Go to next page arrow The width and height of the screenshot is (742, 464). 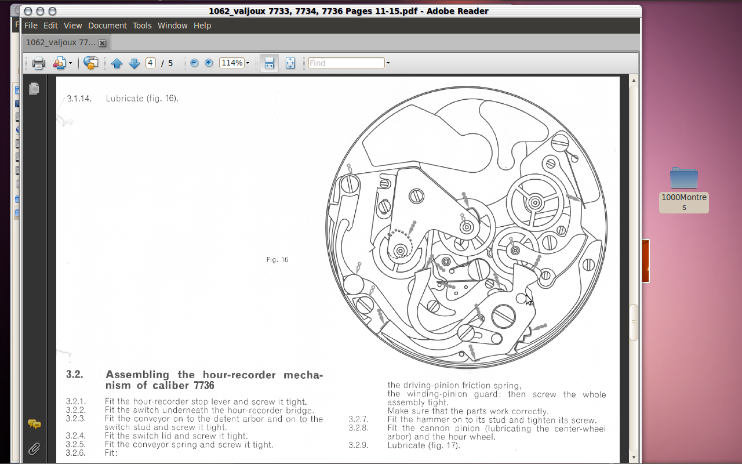pyautogui.click(x=134, y=63)
